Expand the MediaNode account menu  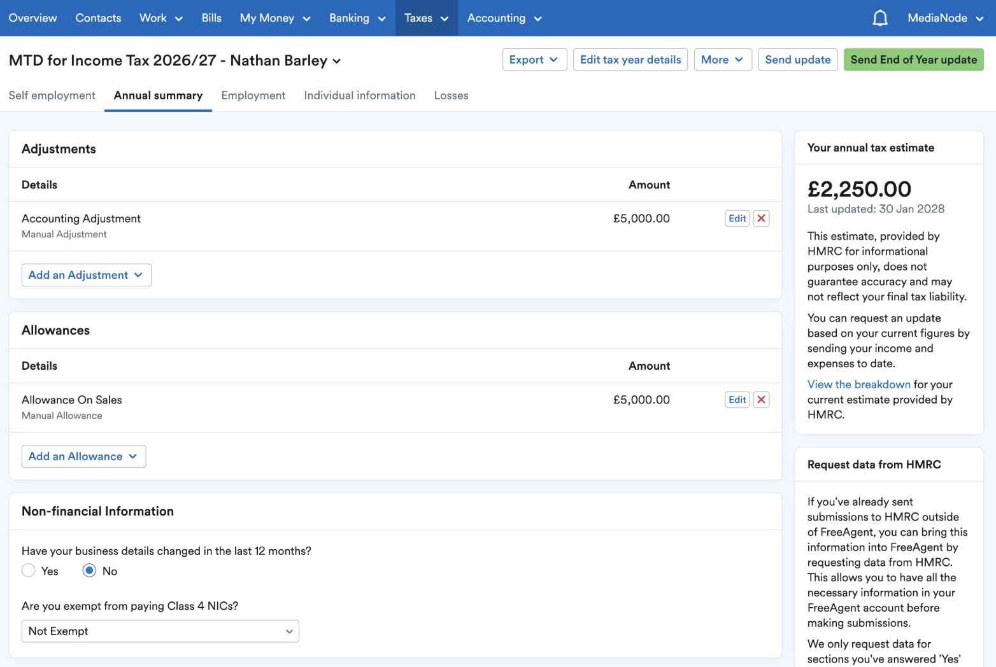(946, 18)
